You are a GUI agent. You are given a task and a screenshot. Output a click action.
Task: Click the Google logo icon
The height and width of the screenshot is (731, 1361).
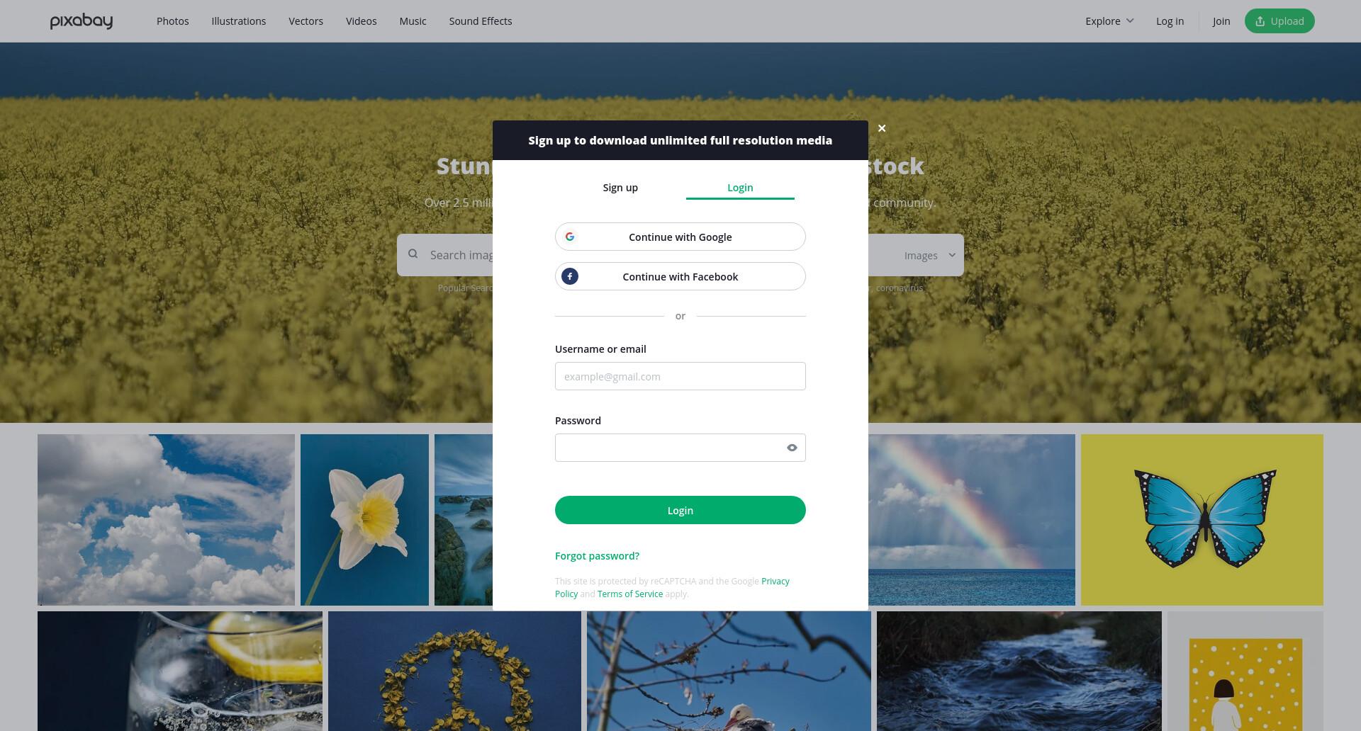(570, 237)
